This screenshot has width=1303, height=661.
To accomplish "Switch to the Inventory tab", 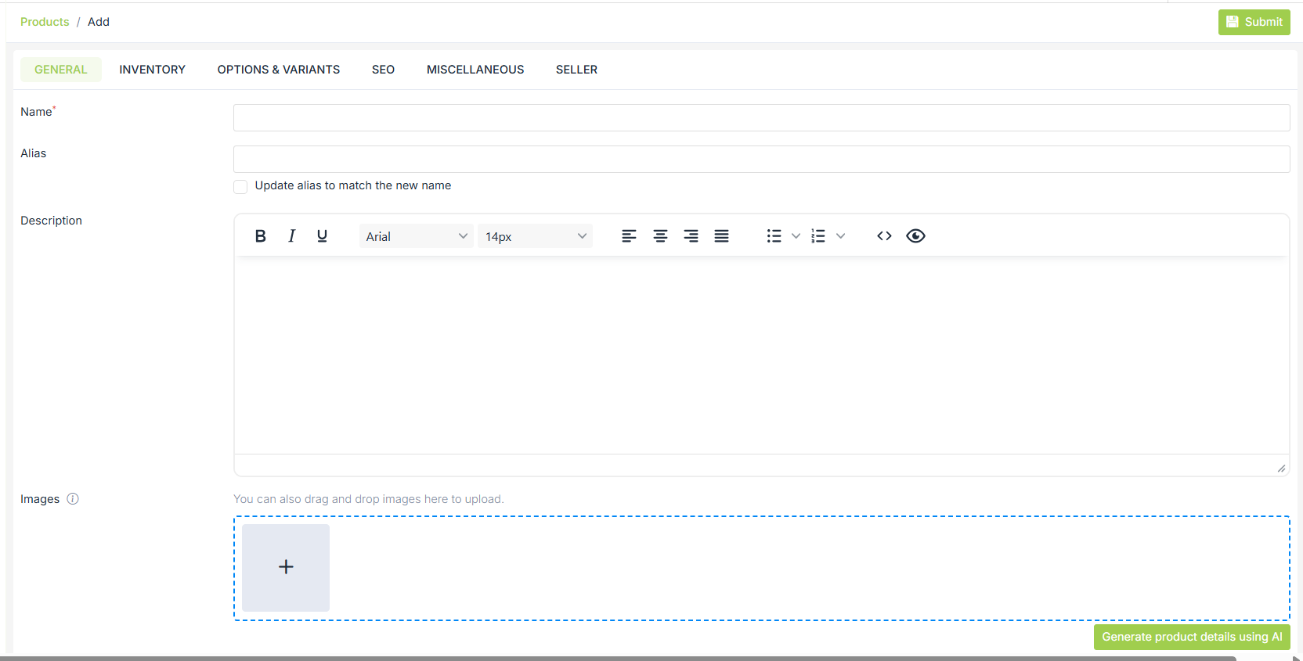I will coord(152,70).
